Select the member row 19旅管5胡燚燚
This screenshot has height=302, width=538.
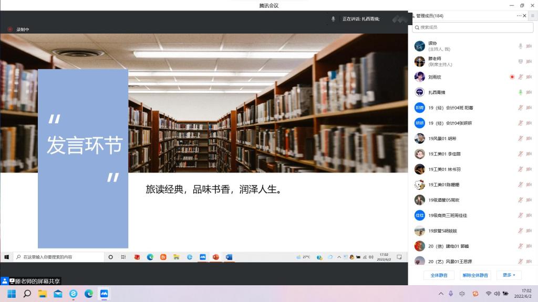(473, 231)
